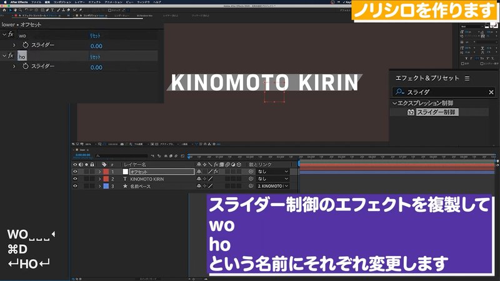Click the Slider Control preset icon
500x281 pixels.
click(411, 112)
